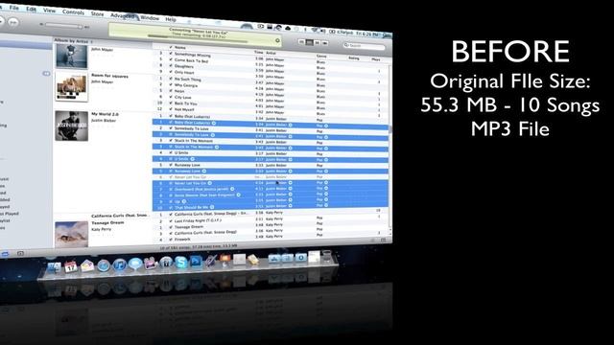Skip to next track in iTunes
Screen dimensions: 614x345
13,22
